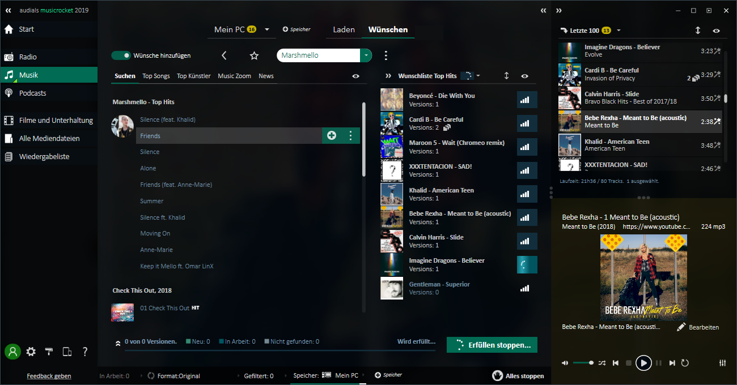Open the help question mark icon
Image resolution: width=737 pixels, height=385 pixels.
[85, 352]
